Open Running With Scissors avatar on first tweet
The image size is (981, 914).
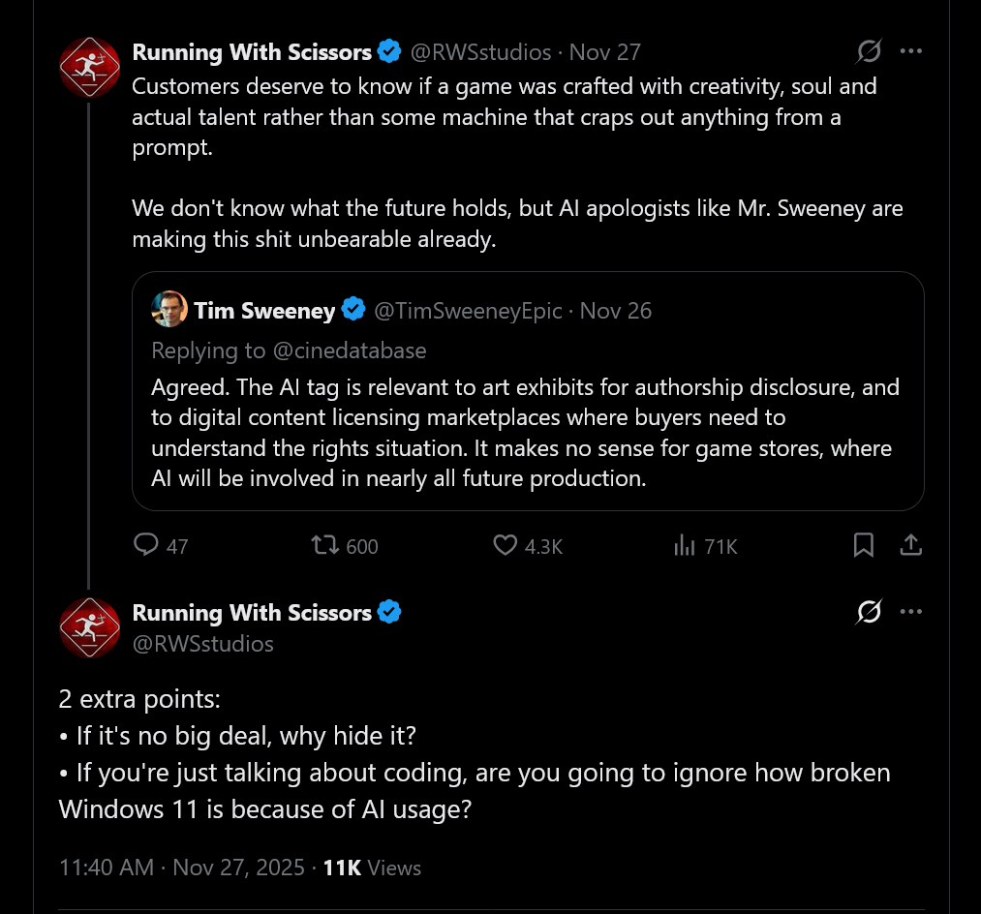tap(89, 68)
